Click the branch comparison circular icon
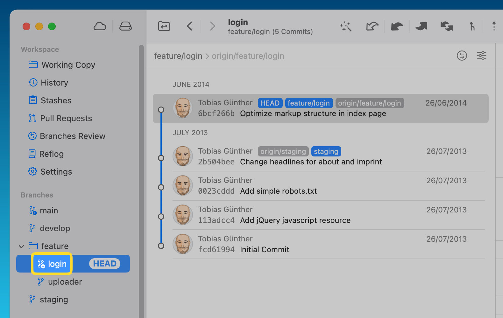The image size is (503, 318). [462, 56]
